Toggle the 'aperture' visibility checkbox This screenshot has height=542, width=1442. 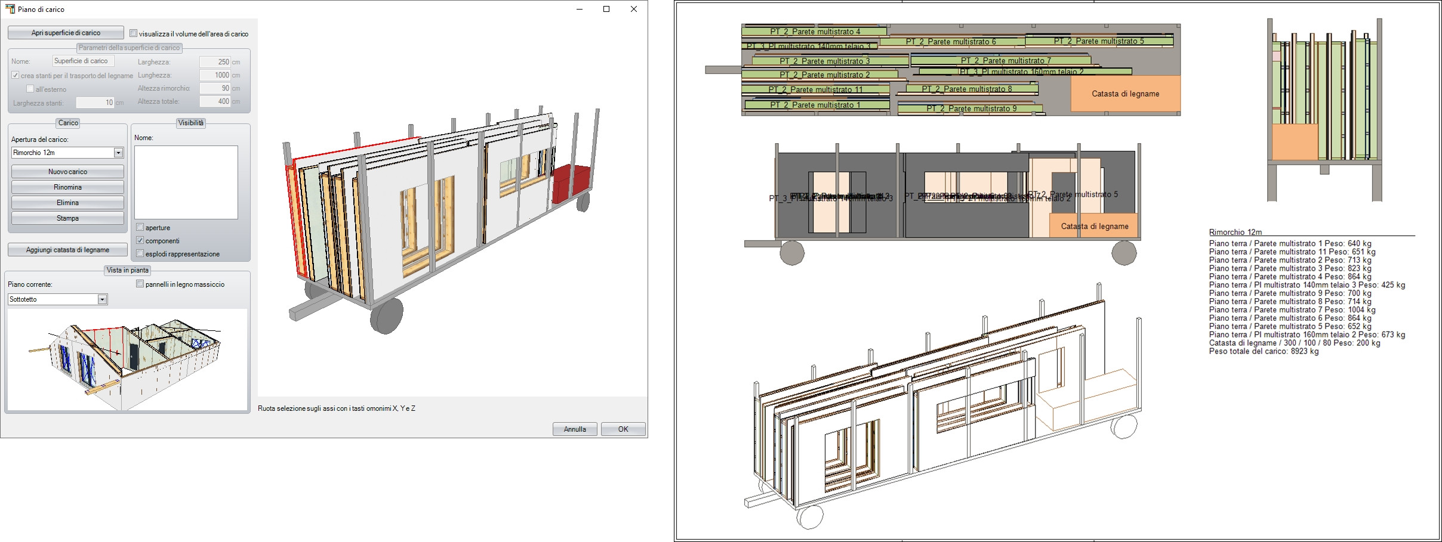pos(140,227)
